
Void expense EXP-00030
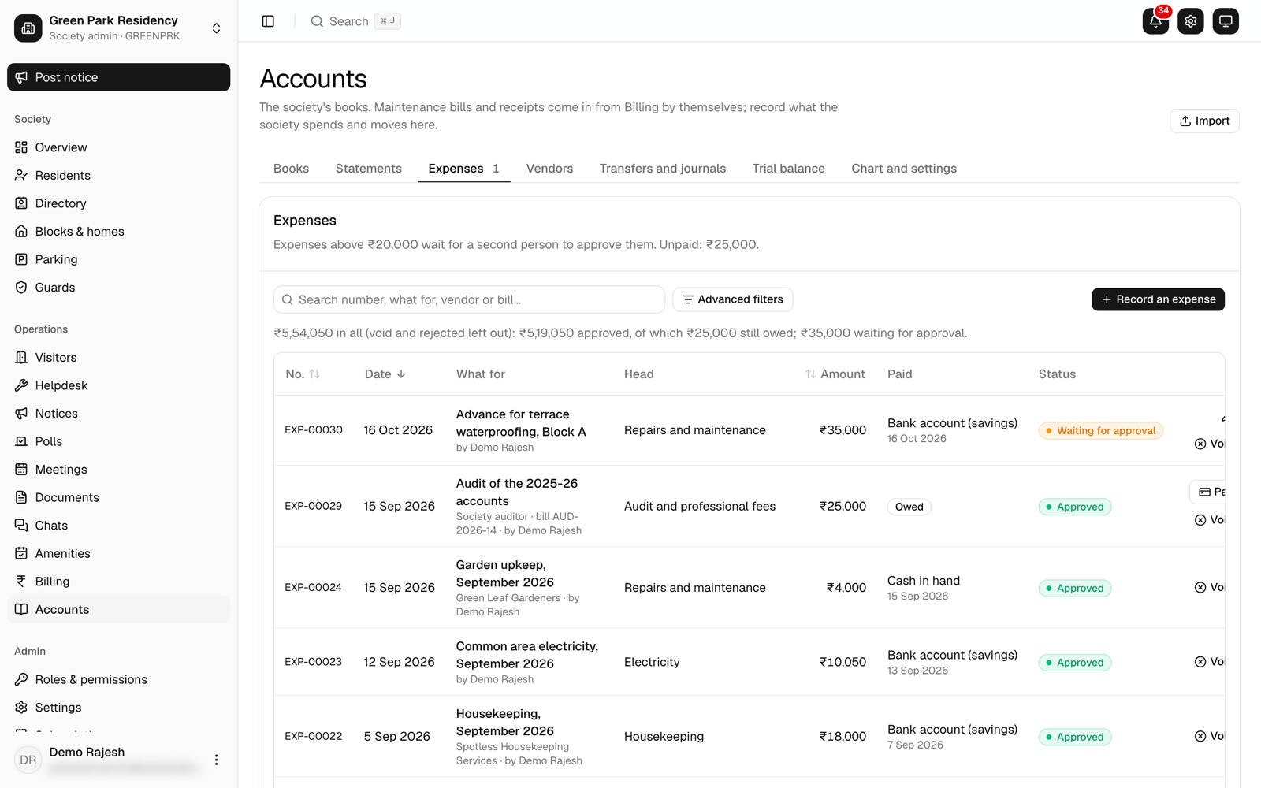1209,444
